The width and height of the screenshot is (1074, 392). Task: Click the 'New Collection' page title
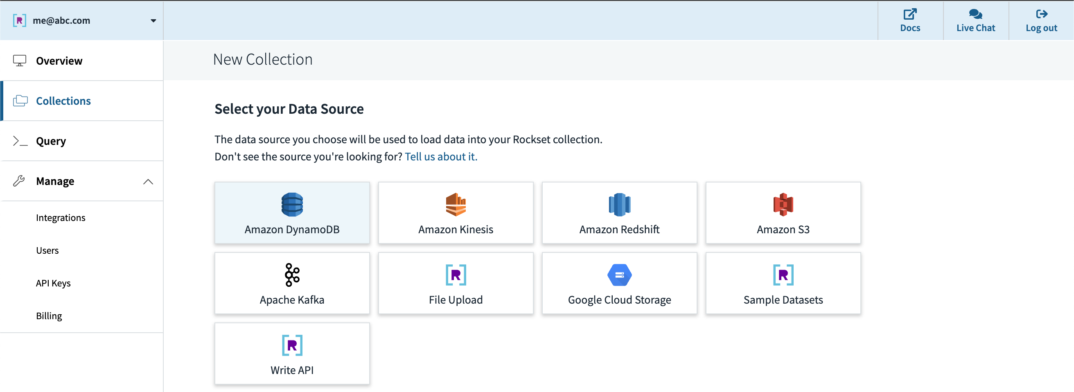coord(263,60)
